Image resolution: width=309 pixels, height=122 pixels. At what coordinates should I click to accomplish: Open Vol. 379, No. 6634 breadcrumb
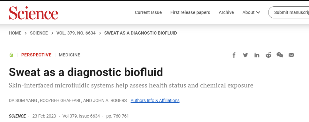click(76, 33)
